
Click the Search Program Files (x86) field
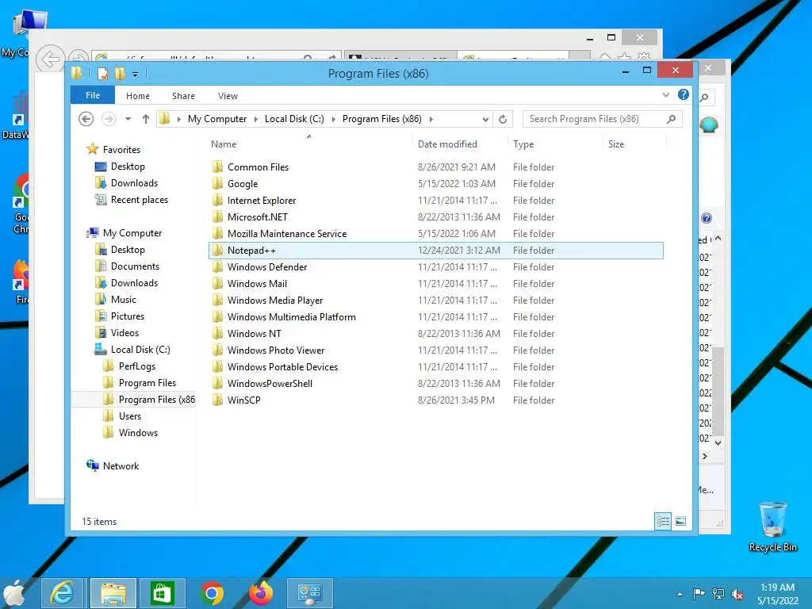(x=602, y=119)
